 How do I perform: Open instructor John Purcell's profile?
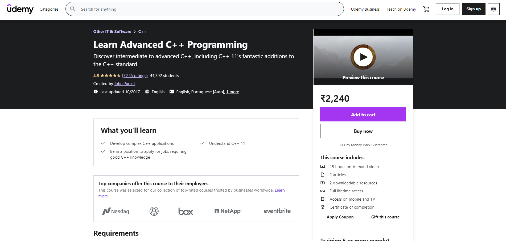125,84
